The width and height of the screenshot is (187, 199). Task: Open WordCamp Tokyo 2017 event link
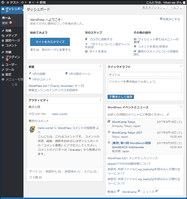pos(127,133)
